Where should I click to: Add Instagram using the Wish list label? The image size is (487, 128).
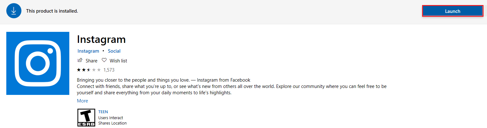pyautogui.click(x=118, y=61)
